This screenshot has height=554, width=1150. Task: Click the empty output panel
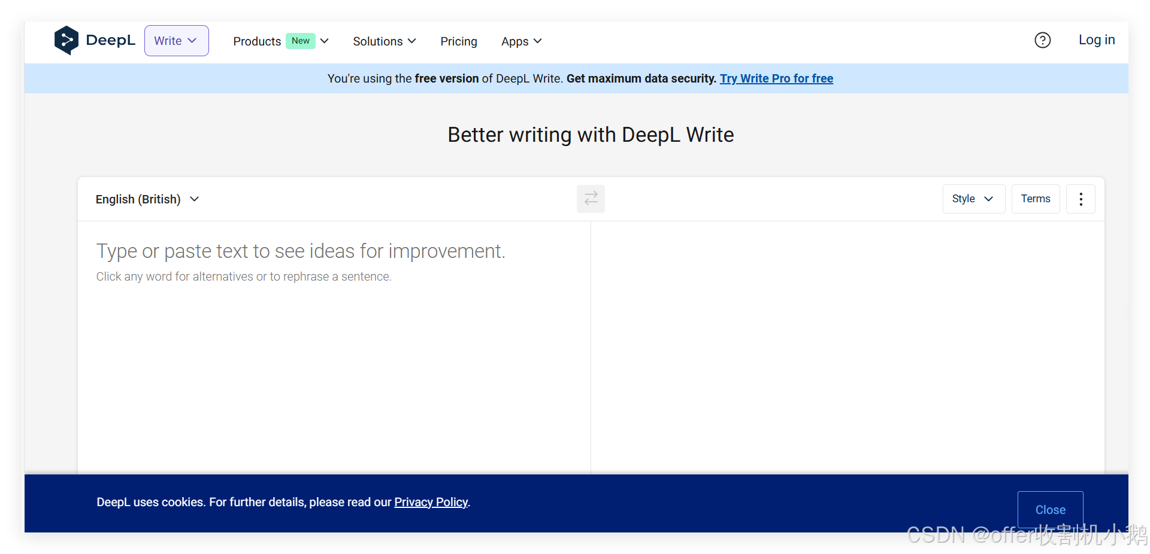848,347
